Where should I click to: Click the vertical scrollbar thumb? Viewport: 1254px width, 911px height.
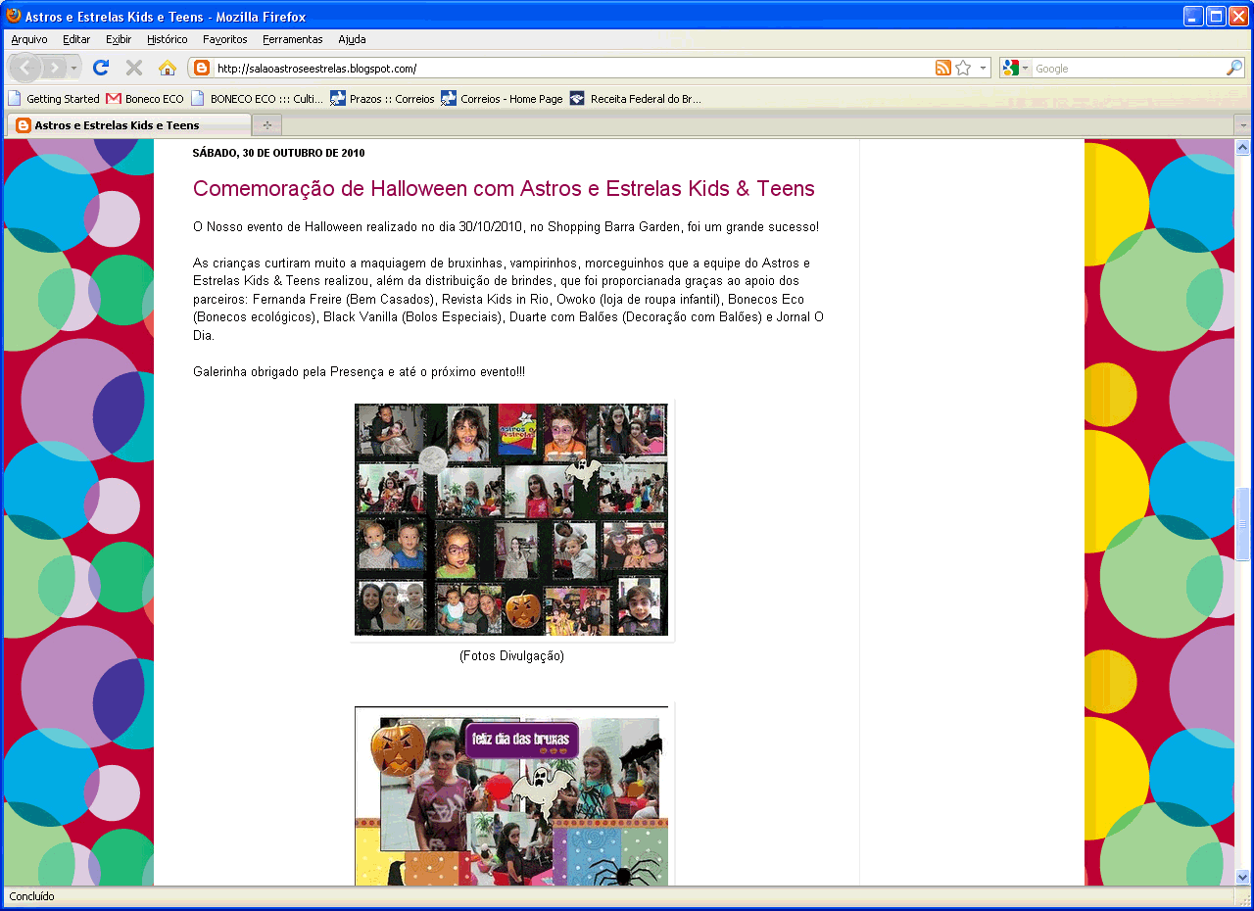pyautogui.click(x=1242, y=523)
